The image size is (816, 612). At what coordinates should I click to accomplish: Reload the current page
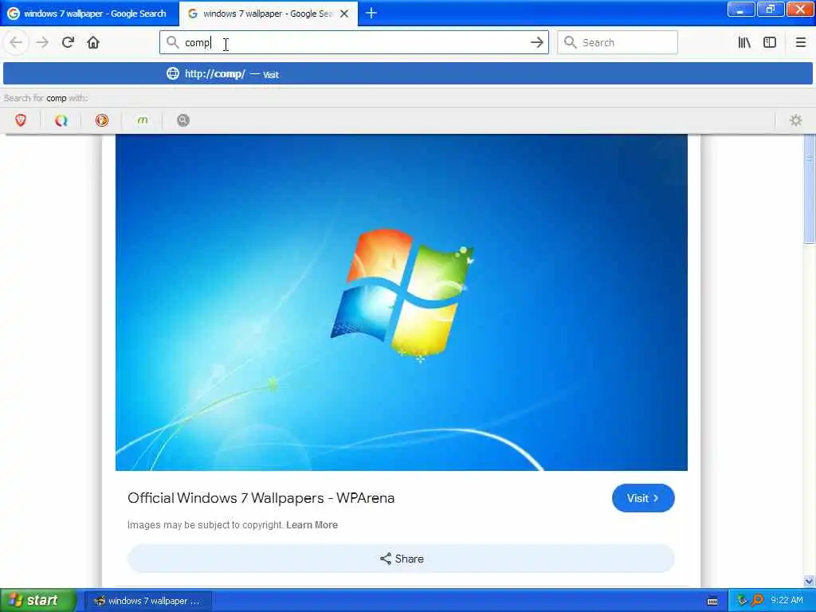point(68,42)
